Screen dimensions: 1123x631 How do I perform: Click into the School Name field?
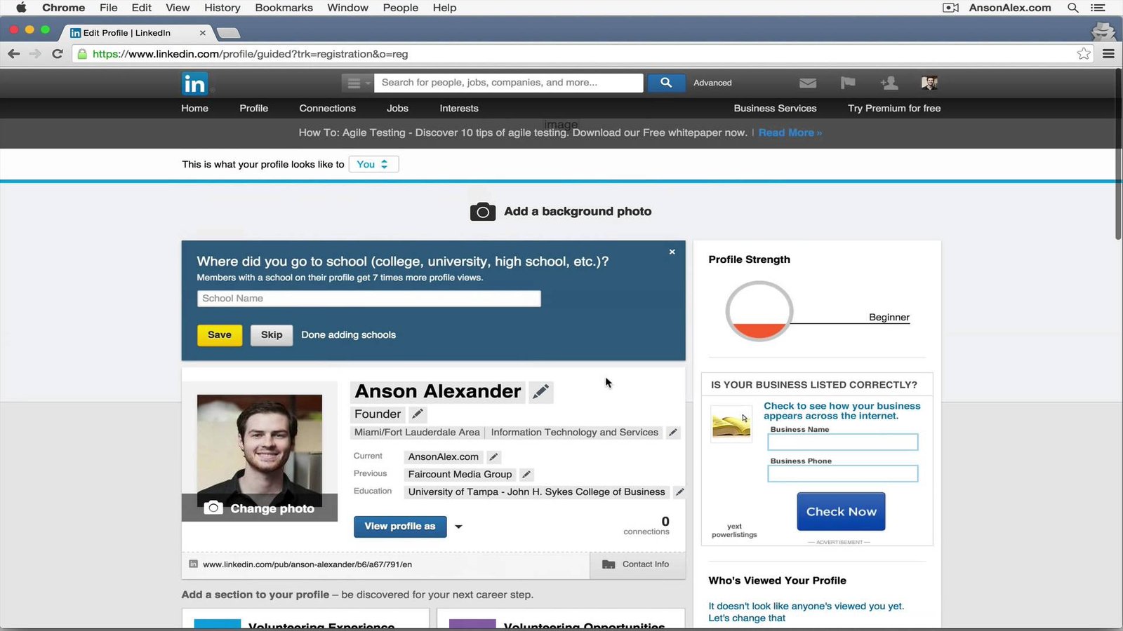point(369,299)
